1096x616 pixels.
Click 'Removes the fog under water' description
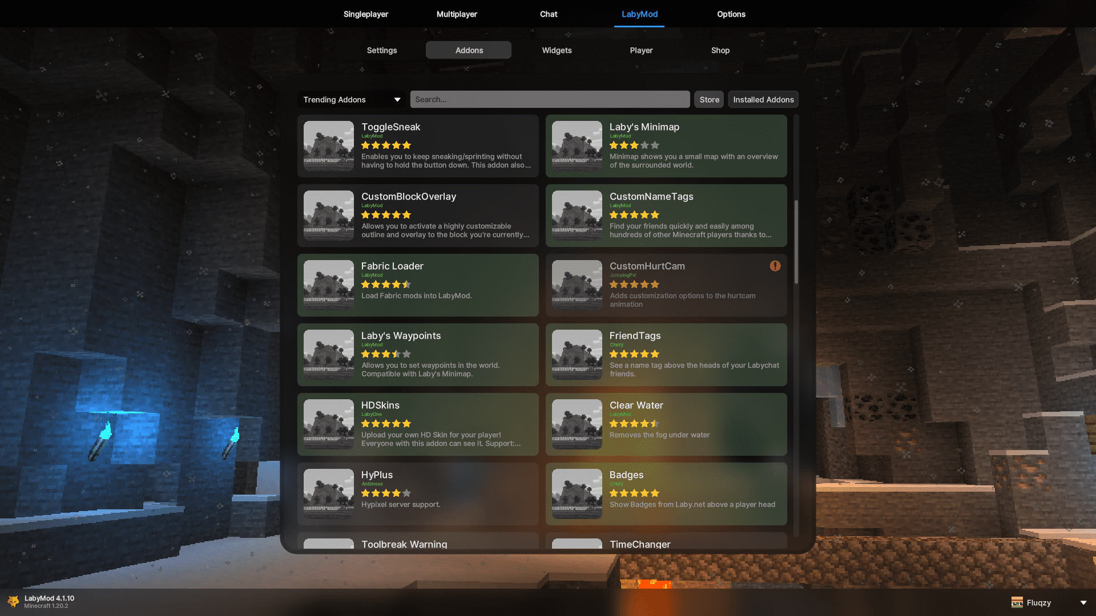659,435
